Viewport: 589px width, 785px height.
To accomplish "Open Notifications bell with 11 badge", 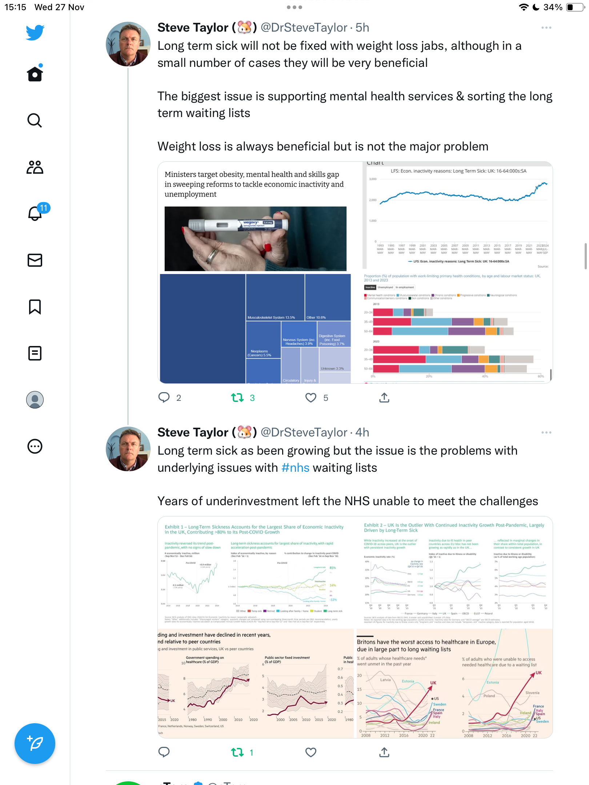I will tap(36, 213).
